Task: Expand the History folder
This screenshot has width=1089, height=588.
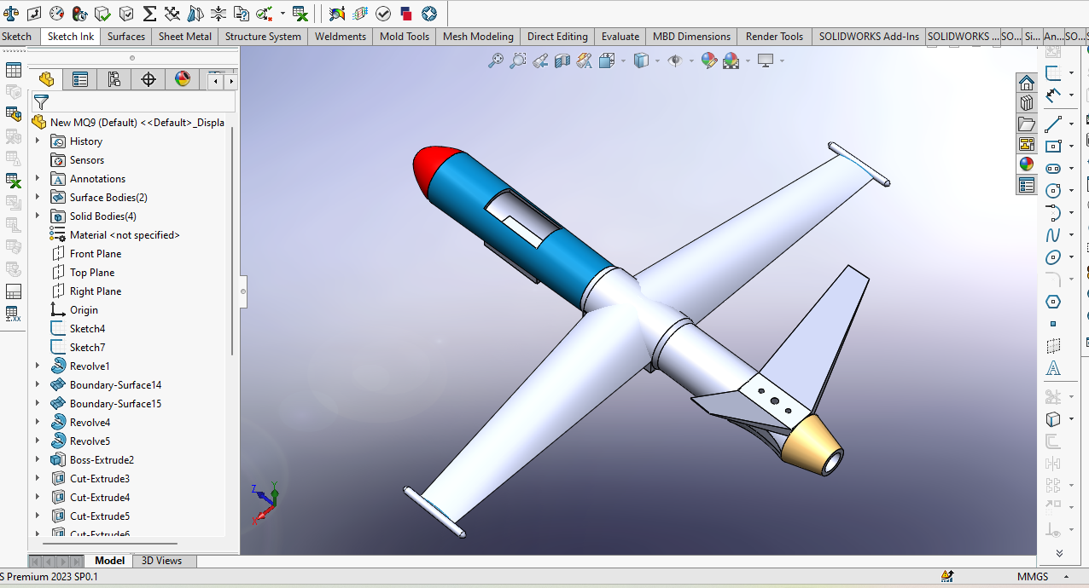Action: (38, 141)
